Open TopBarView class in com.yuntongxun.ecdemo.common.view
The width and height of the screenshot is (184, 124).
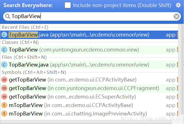(x=89, y=50)
